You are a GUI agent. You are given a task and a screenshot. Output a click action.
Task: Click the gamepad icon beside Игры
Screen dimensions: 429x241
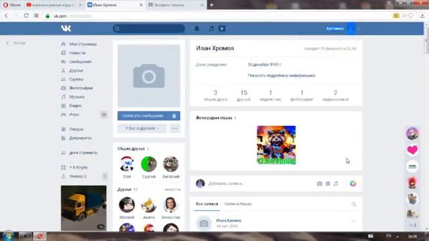click(64, 114)
